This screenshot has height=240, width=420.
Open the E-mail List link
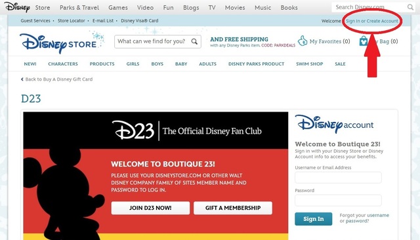103,20
